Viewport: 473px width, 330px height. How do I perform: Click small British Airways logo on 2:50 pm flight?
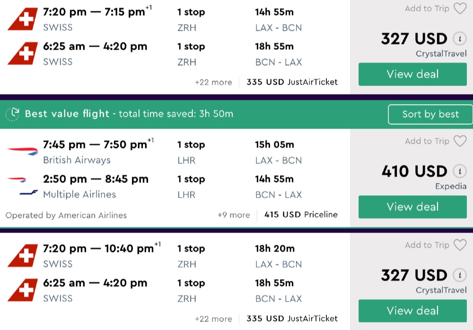tap(17, 180)
